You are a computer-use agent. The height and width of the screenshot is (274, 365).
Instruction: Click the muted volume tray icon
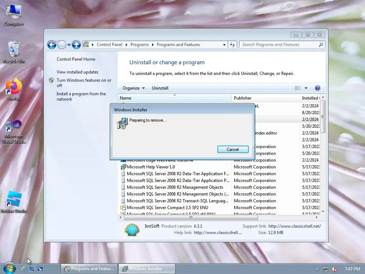pyautogui.click(x=334, y=269)
